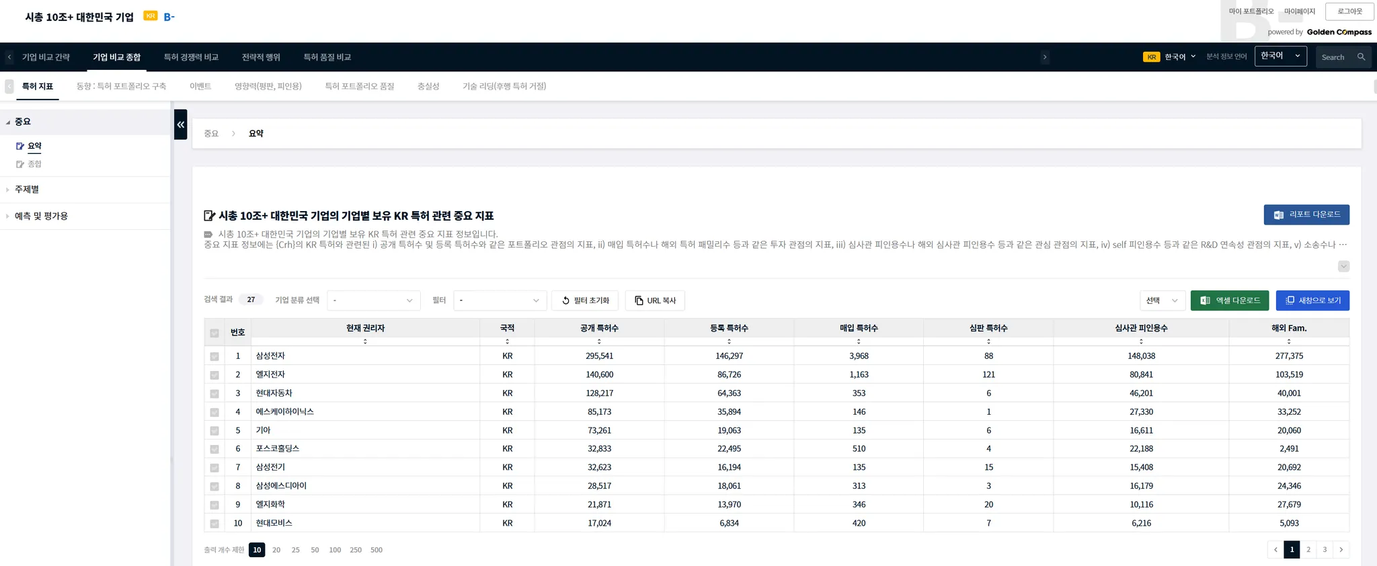Image resolution: width=1377 pixels, height=566 pixels.
Task: Click the 필터 초기화 button
Action: 585,300
